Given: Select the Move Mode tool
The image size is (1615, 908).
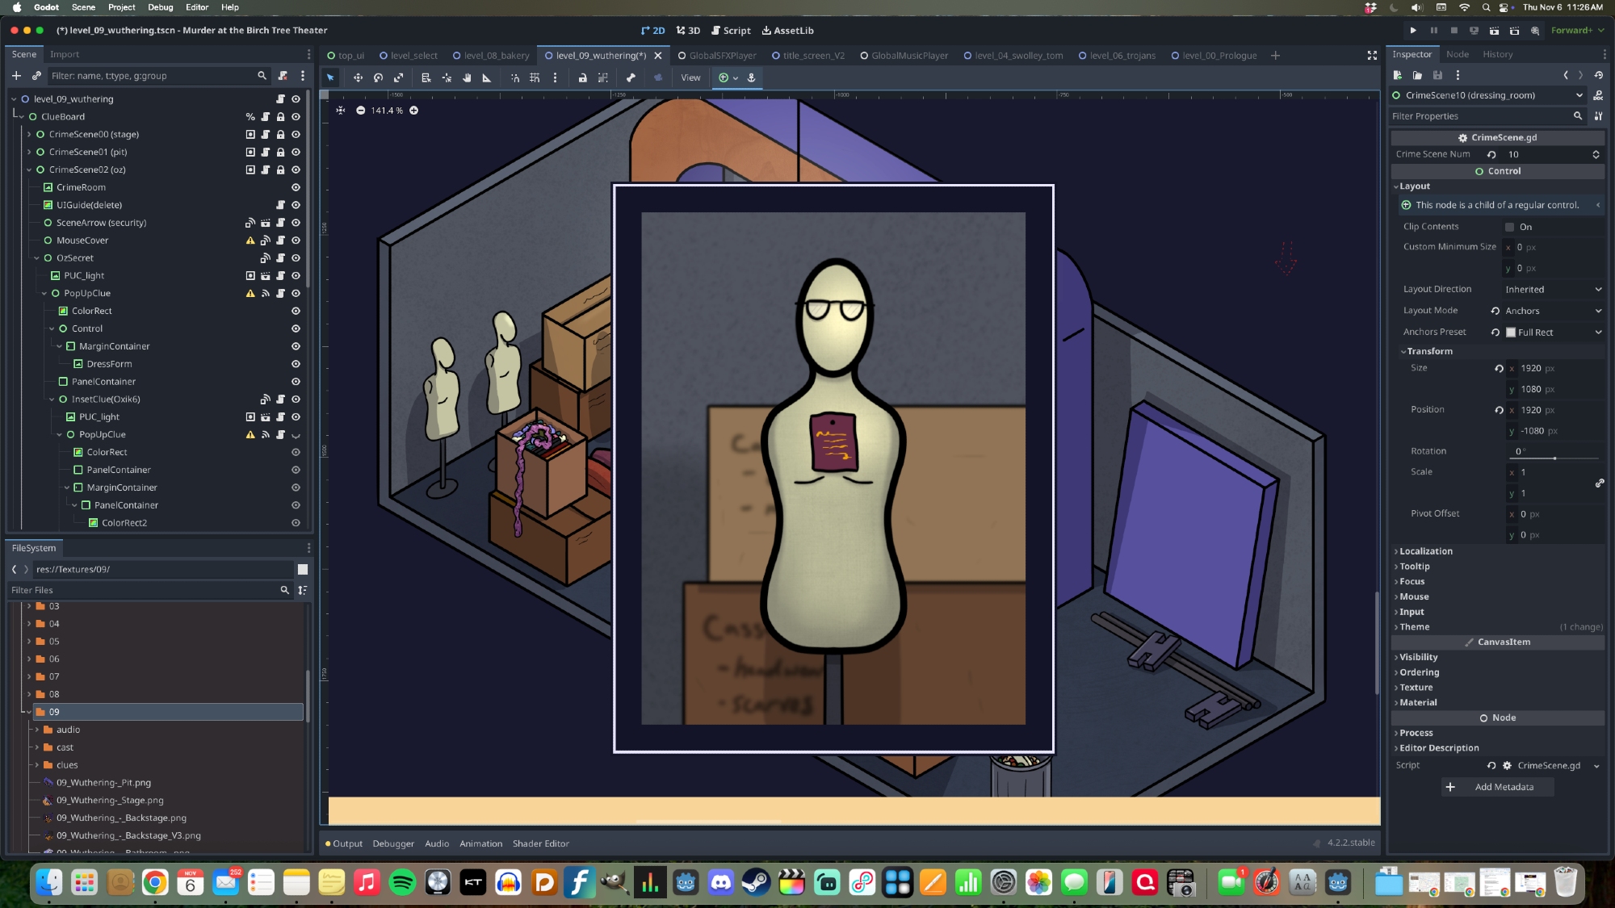Looking at the screenshot, I should (358, 77).
